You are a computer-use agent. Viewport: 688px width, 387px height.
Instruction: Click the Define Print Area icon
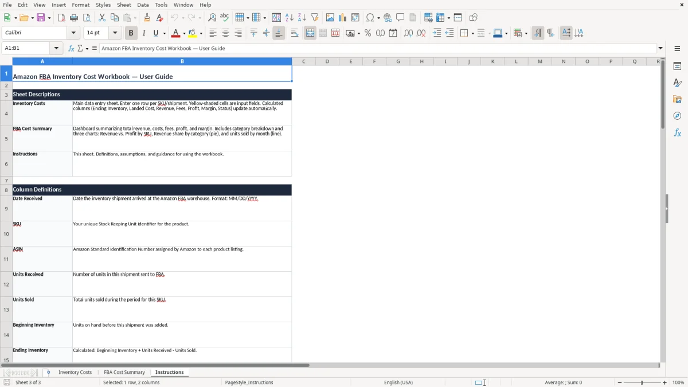pyautogui.click(x=428, y=18)
